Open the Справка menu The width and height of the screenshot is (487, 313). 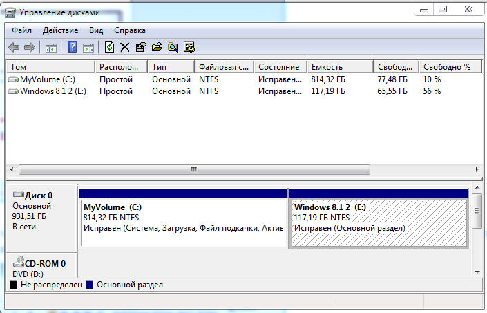click(x=130, y=30)
